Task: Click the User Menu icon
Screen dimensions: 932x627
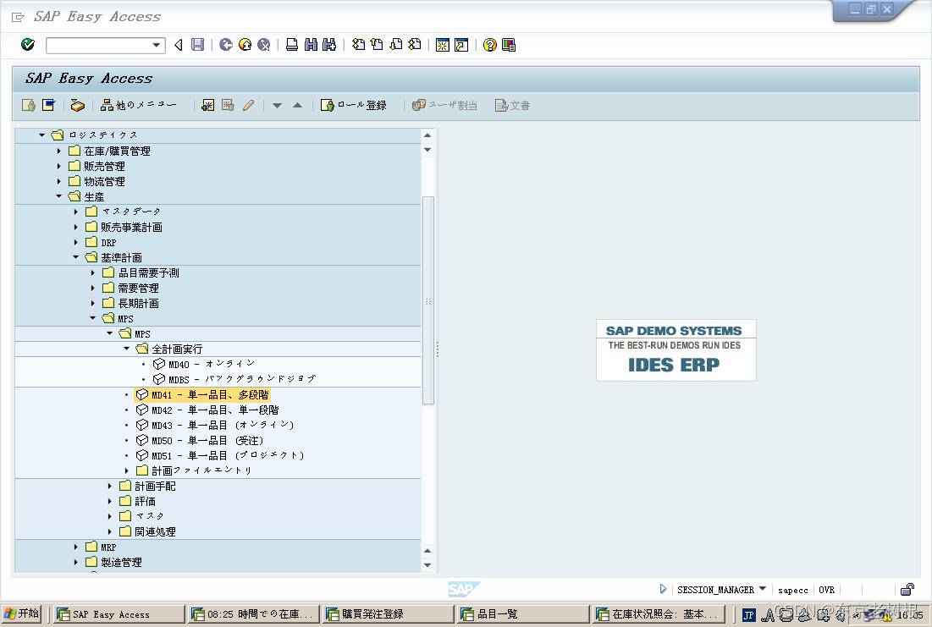Action: point(29,105)
